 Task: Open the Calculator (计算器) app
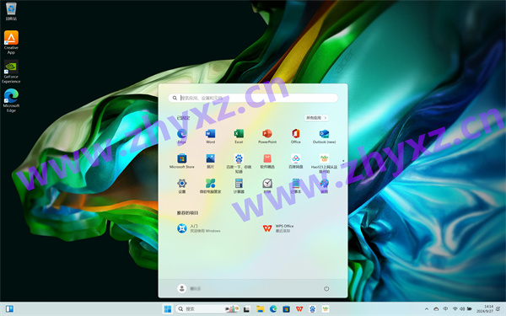239,186
